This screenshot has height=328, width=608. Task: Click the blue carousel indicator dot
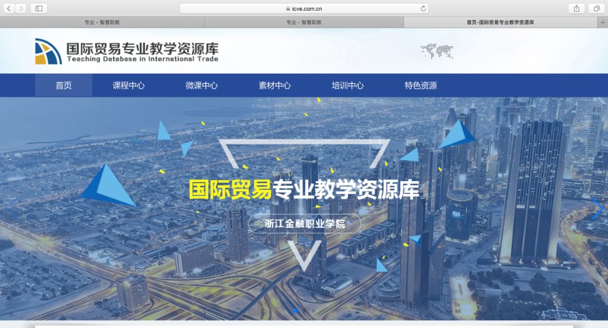(x=295, y=311)
